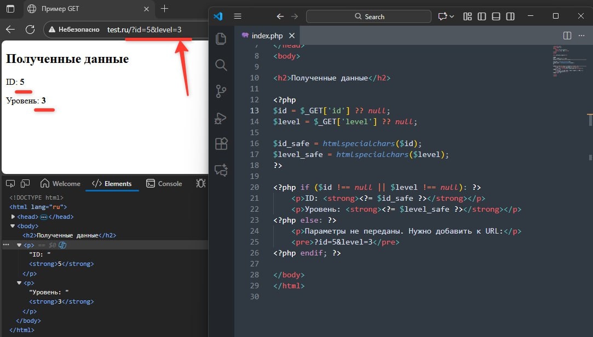Click htmlspecialchars on line 17
This screenshot has height=337, width=593.
coord(372,154)
